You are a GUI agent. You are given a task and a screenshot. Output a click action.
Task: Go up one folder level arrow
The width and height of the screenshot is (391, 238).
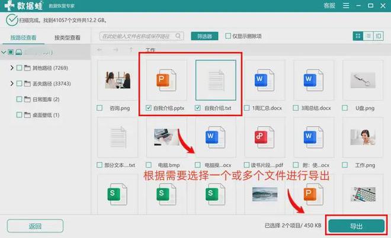[131, 50]
